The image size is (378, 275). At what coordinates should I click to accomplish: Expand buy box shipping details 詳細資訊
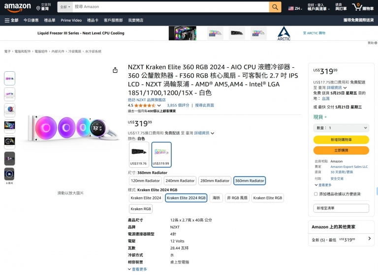click(x=337, y=87)
